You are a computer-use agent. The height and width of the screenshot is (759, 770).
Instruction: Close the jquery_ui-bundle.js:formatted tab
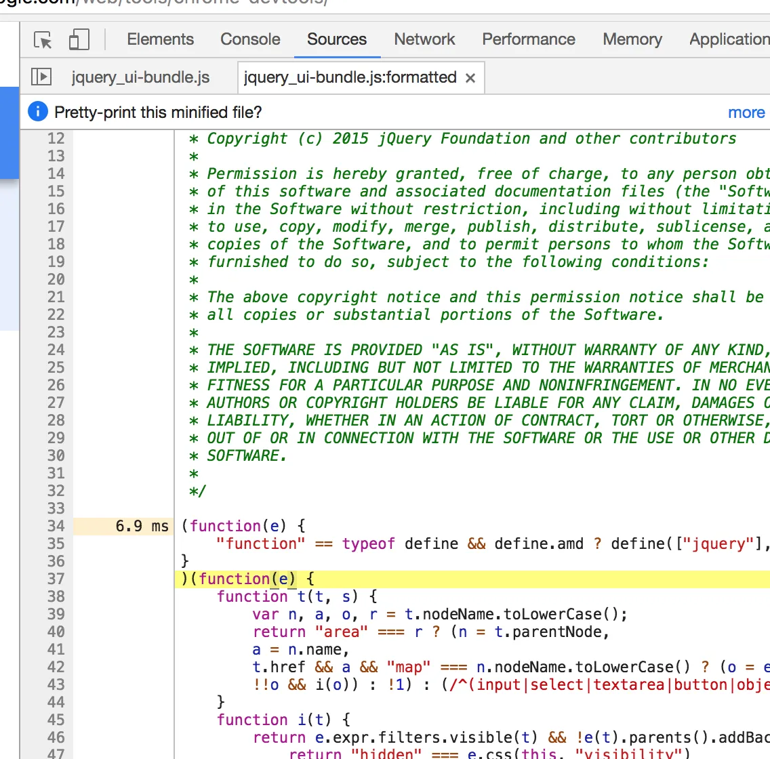470,78
